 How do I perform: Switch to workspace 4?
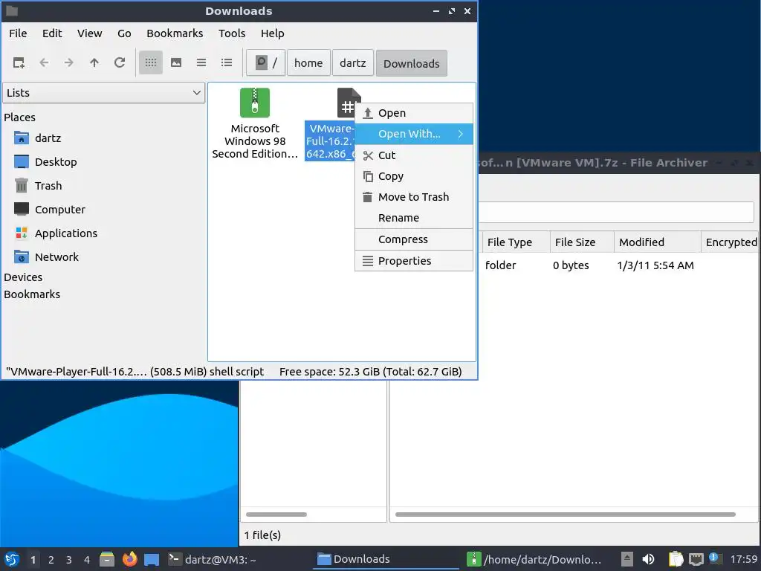tap(87, 560)
